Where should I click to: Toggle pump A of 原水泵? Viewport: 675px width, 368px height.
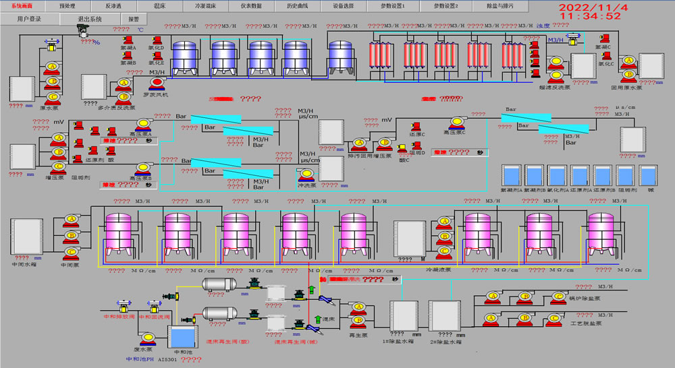coord(52,67)
